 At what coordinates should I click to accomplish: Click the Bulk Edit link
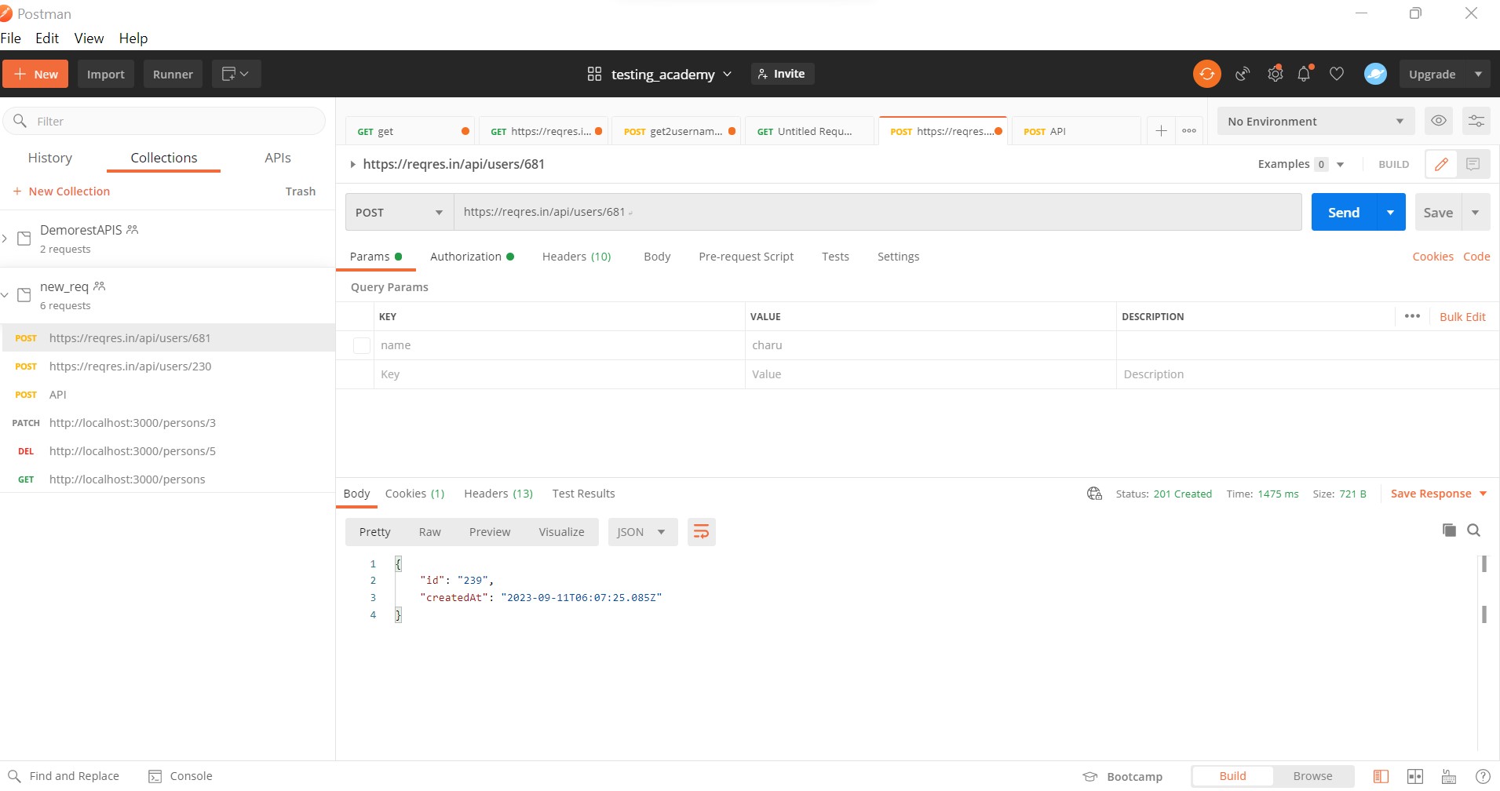[x=1462, y=316]
